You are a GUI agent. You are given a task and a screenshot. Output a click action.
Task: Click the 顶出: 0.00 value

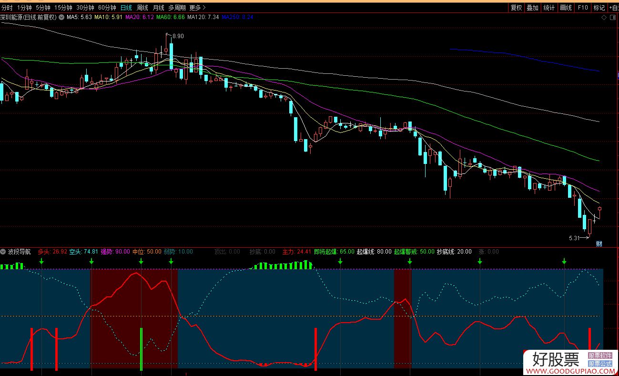click(227, 252)
